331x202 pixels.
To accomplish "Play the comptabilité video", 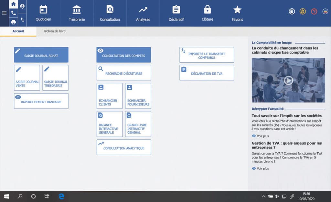I will [x=288, y=80].
